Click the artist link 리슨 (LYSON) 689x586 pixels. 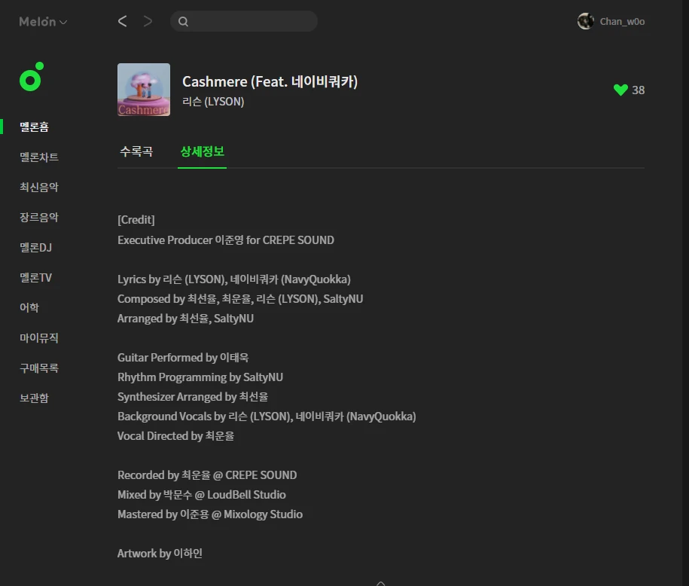pyautogui.click(x=213, y=102)
